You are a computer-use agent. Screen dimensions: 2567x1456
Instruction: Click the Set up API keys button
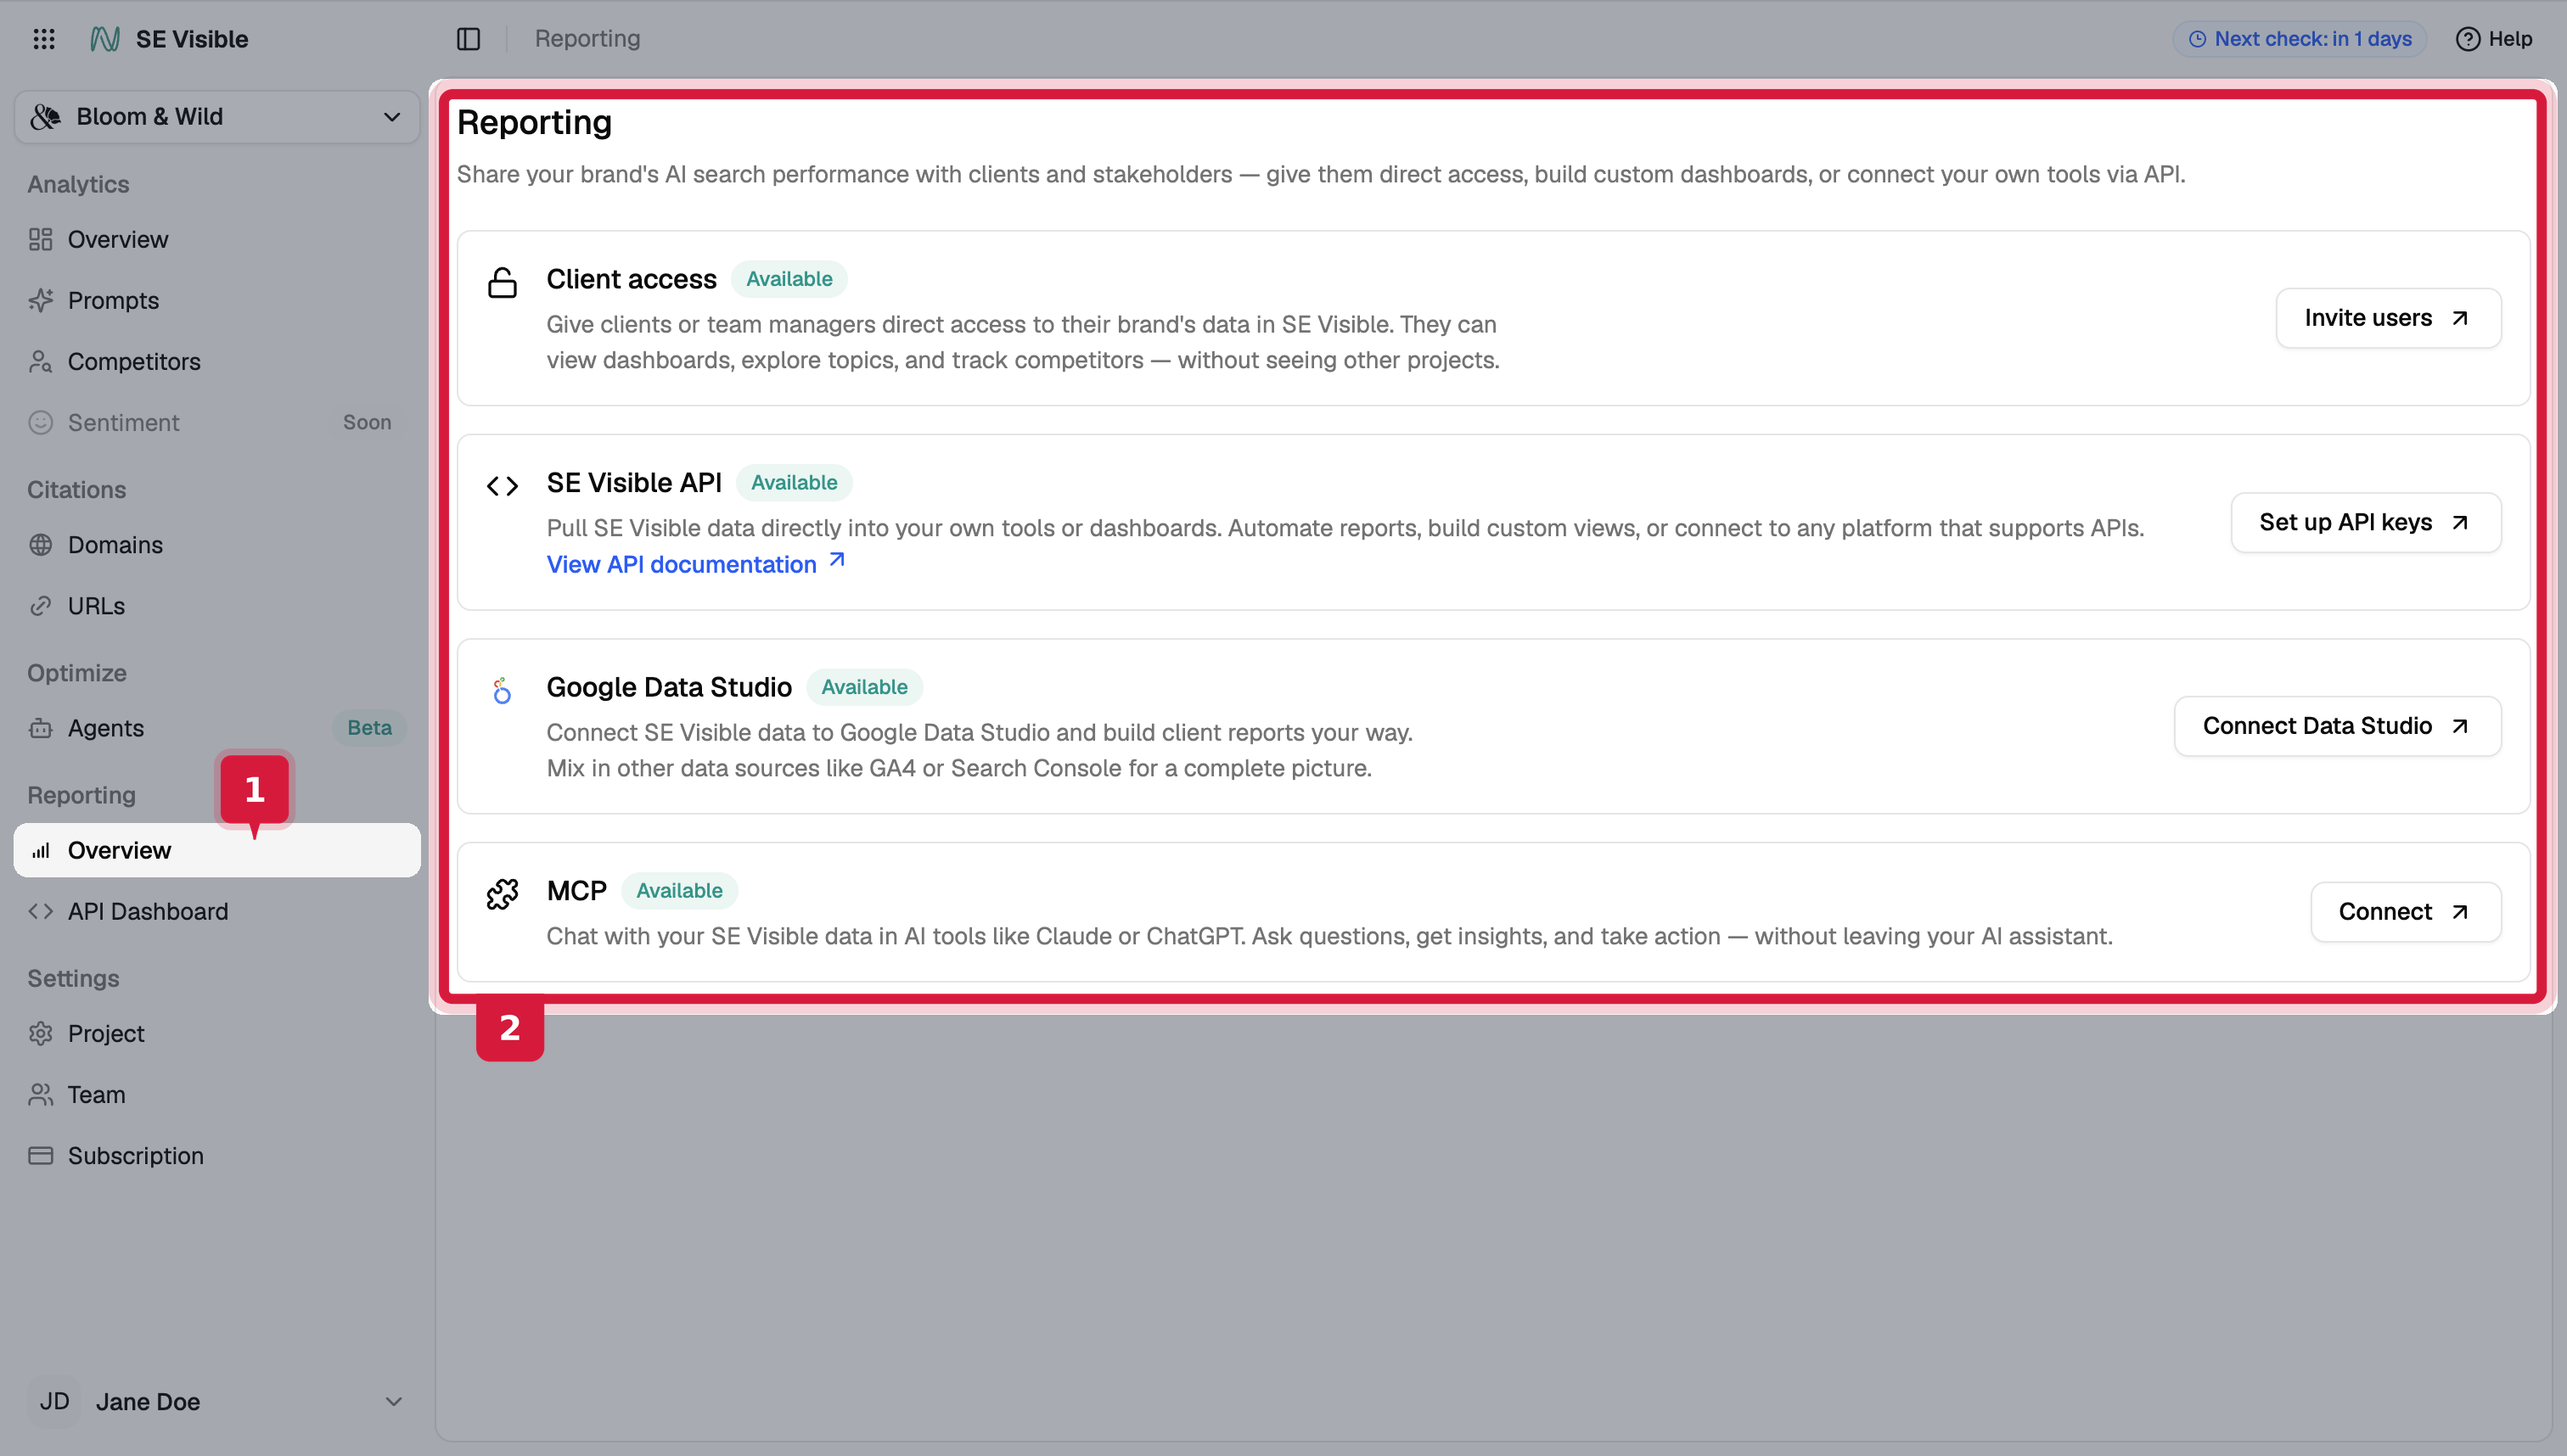pos(2366,522)
